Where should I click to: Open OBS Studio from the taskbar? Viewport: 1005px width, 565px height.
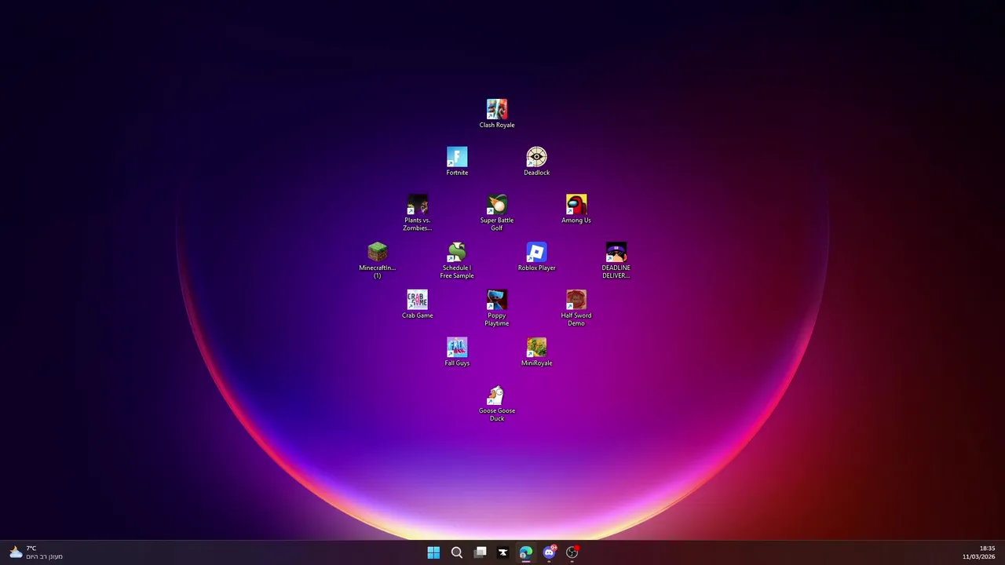point(572,552)
